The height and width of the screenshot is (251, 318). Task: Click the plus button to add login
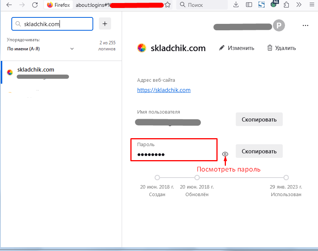coord(105,24)
